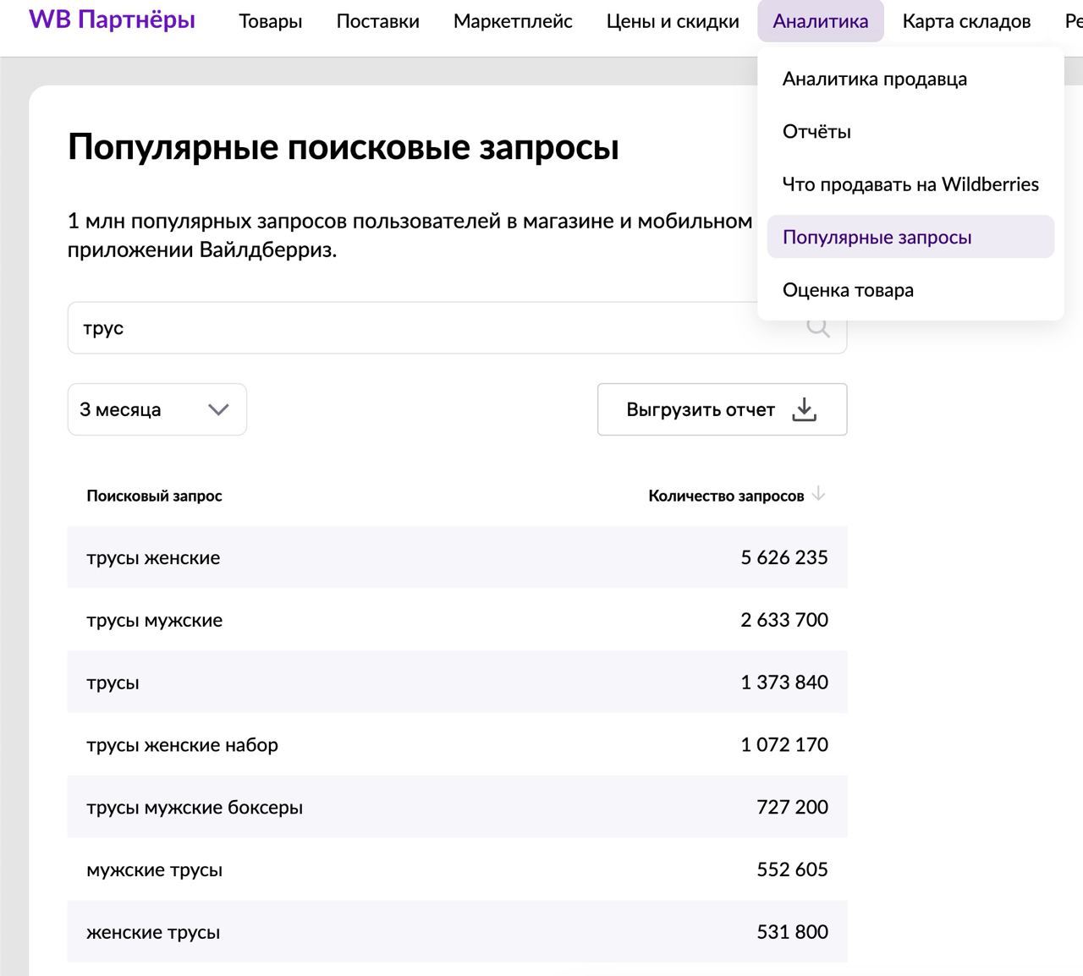This screenshot has height=976, width=1083.
Task: Select Популярные запросы menu entry
Action: [x=877, y=238]
